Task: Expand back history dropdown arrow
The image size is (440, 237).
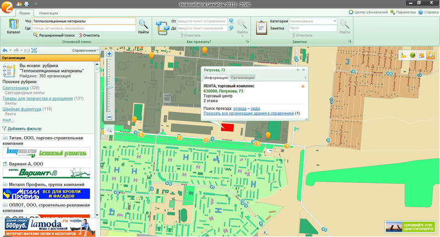Action: (x=10, y=50)
